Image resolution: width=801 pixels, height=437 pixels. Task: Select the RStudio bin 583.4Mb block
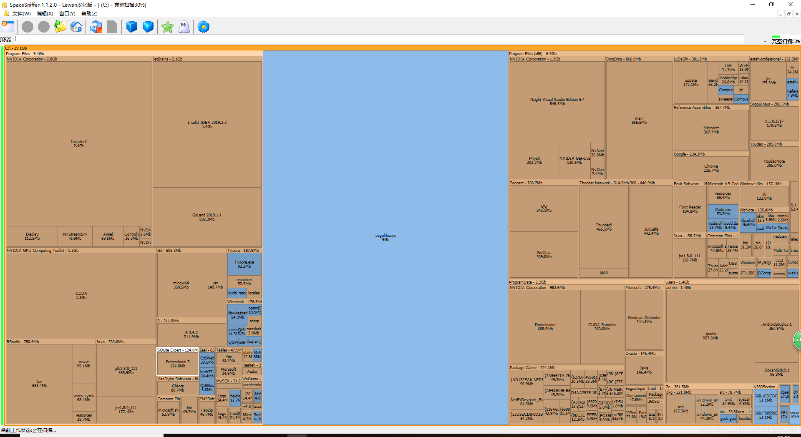pyautogui.click(x=40, y=384)
